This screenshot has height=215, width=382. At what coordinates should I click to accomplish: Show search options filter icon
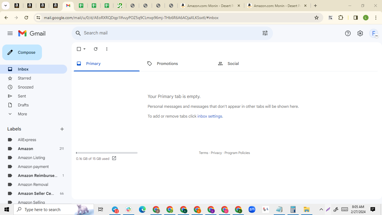265,33
